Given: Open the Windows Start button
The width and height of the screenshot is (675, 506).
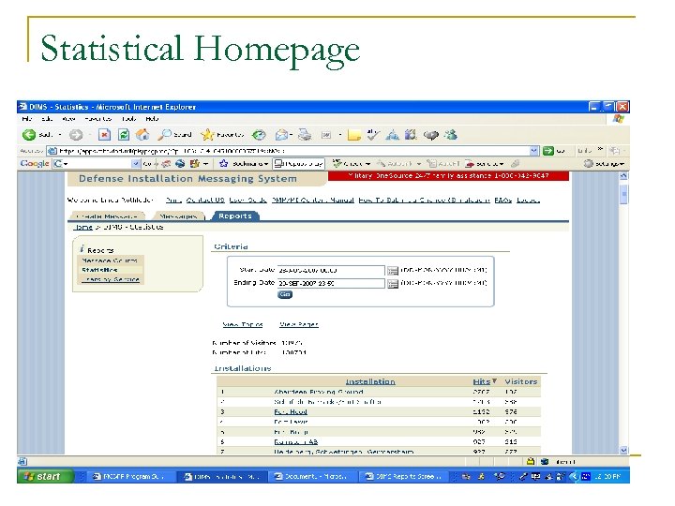Looking at the screenshot, I should tap(45, 476).
